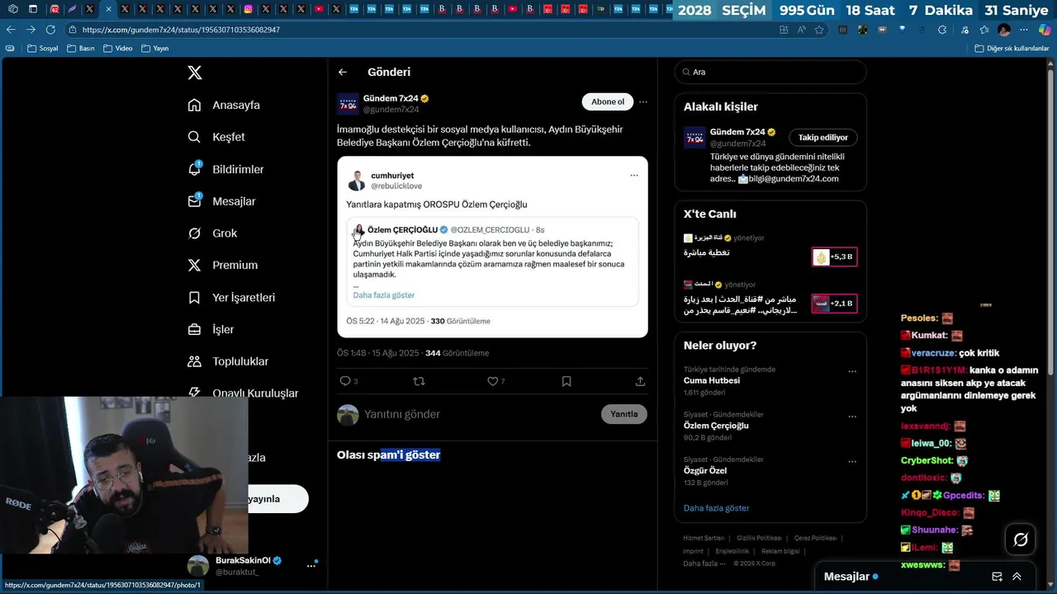Screen dimensions: 1057x594
Task: Open the Sosyal bookmarks folder
Action: [x=43, y=49]
